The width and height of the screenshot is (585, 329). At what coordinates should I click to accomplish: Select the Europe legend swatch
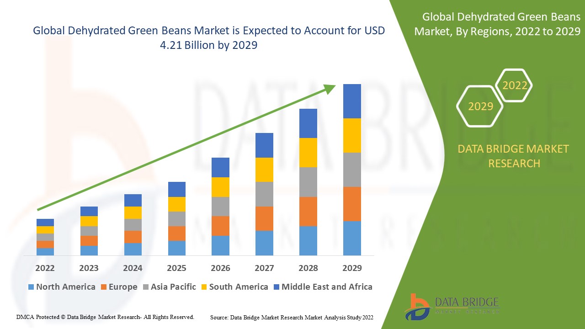(x=104, y=287)
